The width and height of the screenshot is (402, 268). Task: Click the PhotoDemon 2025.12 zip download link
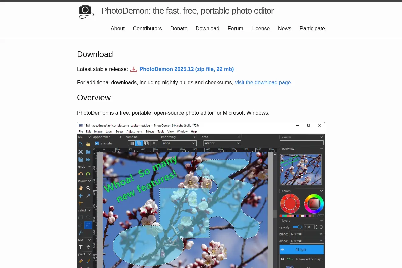pyautogui.click(x=187, y=69)
